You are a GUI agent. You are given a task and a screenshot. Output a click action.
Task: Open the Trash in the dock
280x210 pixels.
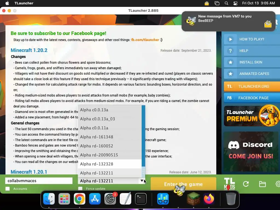(231, 199)
